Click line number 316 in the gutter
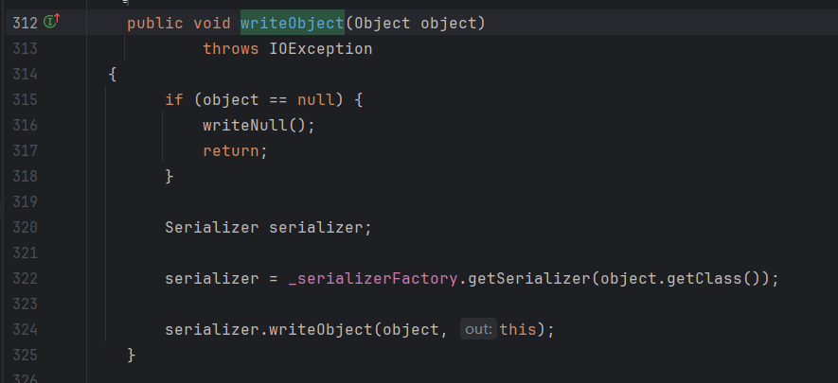 (25, 125)
